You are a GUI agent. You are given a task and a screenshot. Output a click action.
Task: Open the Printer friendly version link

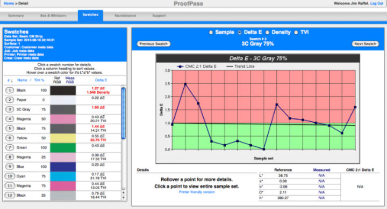[197, 192]
